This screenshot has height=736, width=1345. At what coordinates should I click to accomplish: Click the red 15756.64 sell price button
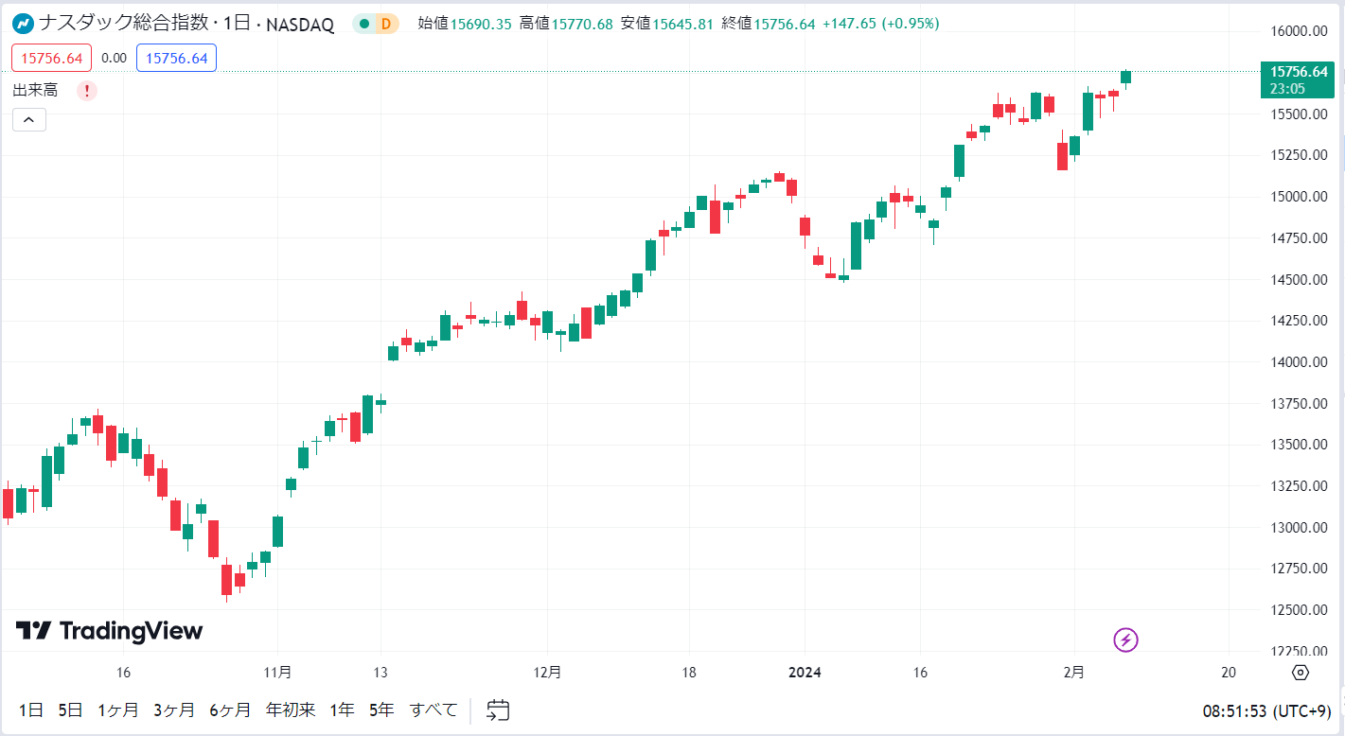tap(52, 58)
